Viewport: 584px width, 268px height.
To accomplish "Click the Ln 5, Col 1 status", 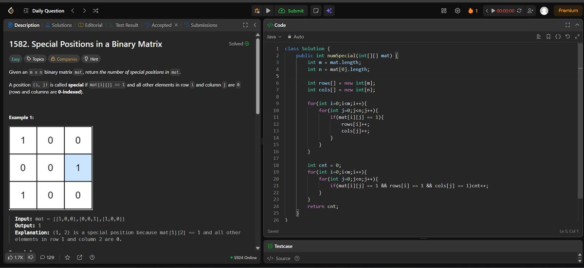I will [569, 231].
